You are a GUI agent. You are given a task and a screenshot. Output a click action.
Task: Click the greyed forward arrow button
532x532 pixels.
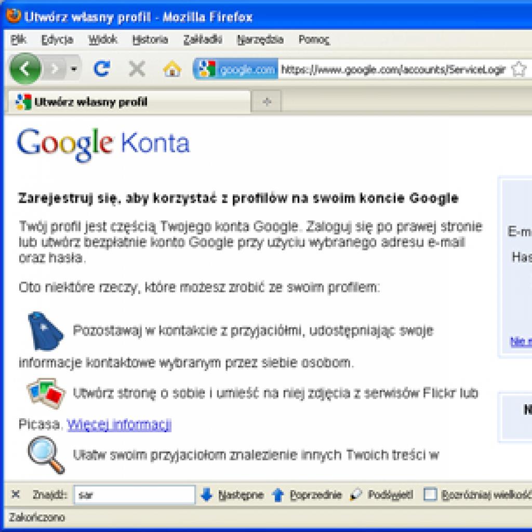click(x=55, y=69)
